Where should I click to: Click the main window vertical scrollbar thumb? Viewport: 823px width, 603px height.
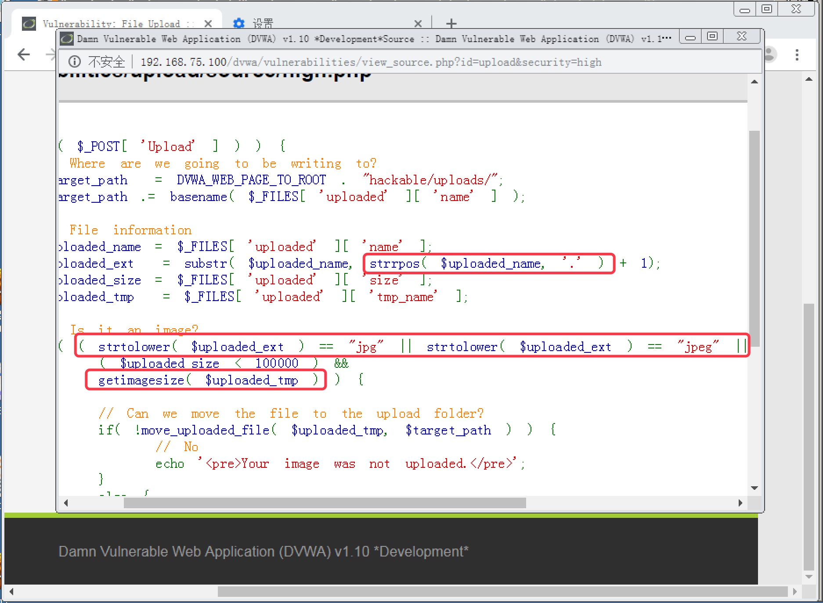[x=809, y=437]
